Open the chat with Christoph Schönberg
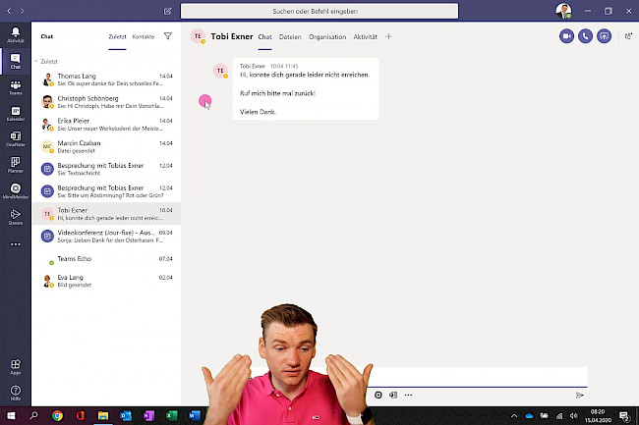This screenshot has width=639, height=425. click(107, 102)
